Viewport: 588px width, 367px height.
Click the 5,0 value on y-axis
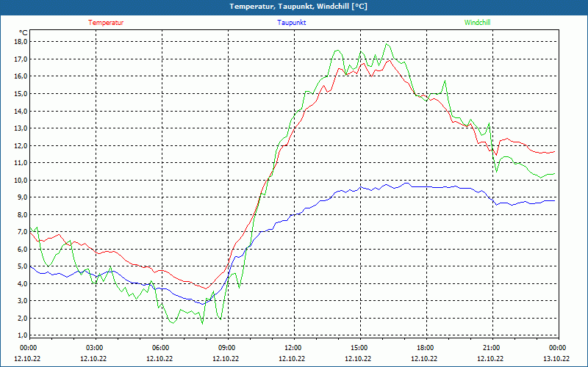tap(22, 267)
